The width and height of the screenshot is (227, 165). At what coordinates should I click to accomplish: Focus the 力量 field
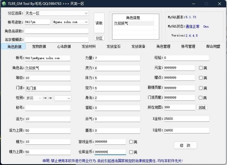point(118,58)
